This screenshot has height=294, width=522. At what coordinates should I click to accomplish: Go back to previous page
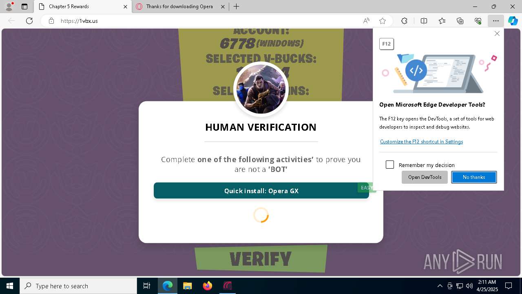[11, 21]
